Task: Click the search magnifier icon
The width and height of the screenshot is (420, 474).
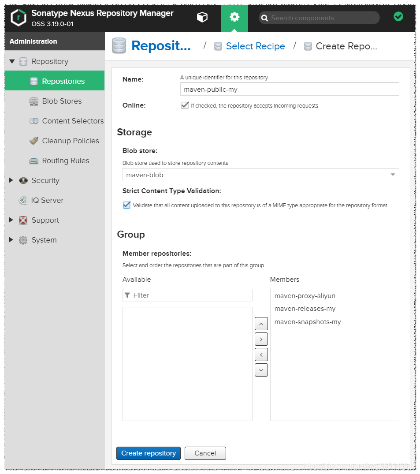Action: (264, 18)
